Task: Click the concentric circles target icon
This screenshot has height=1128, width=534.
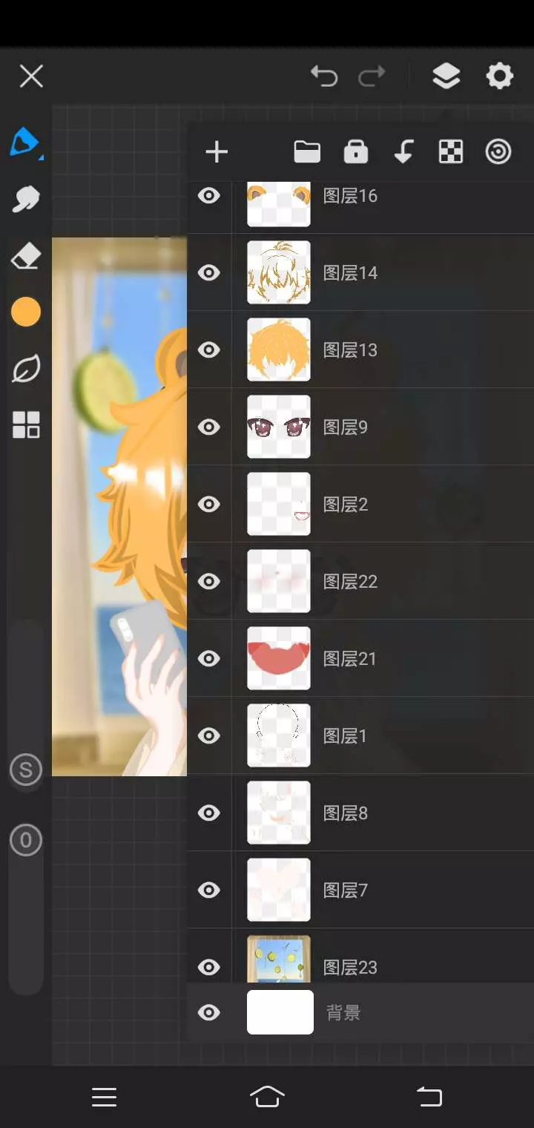Action: [498, 152]
